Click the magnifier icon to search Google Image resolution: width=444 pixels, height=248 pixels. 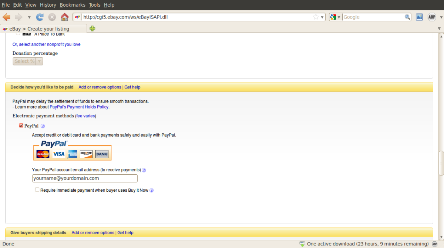(407, 17)
